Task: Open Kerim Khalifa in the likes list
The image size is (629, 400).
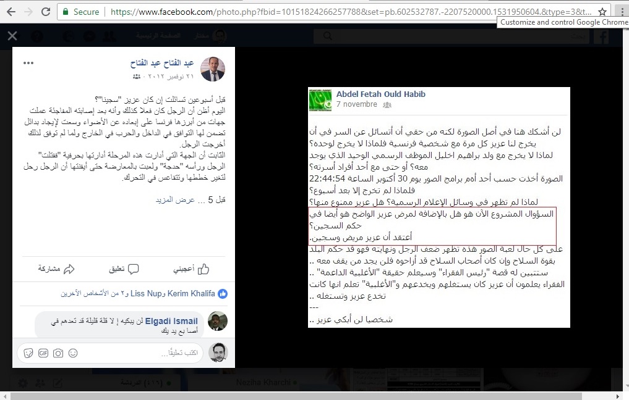Action: tap(191, 293)
